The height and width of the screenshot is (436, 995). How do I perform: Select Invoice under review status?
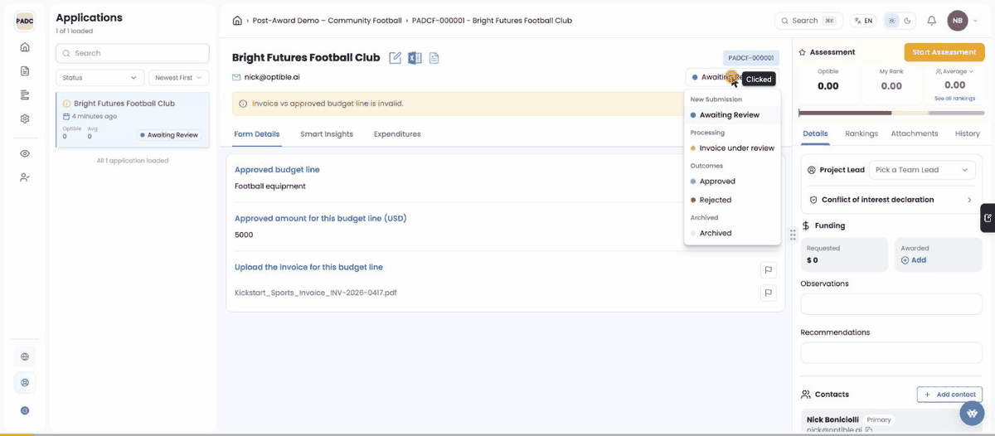click(732, 148)
